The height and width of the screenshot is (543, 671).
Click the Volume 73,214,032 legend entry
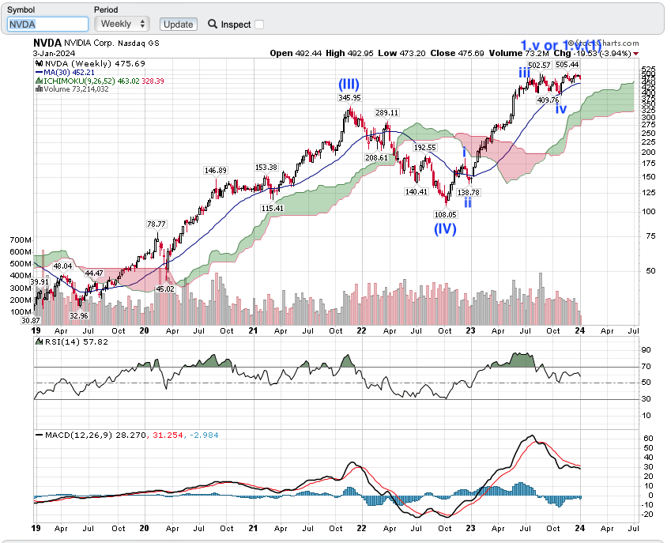(x=76, y=89)
